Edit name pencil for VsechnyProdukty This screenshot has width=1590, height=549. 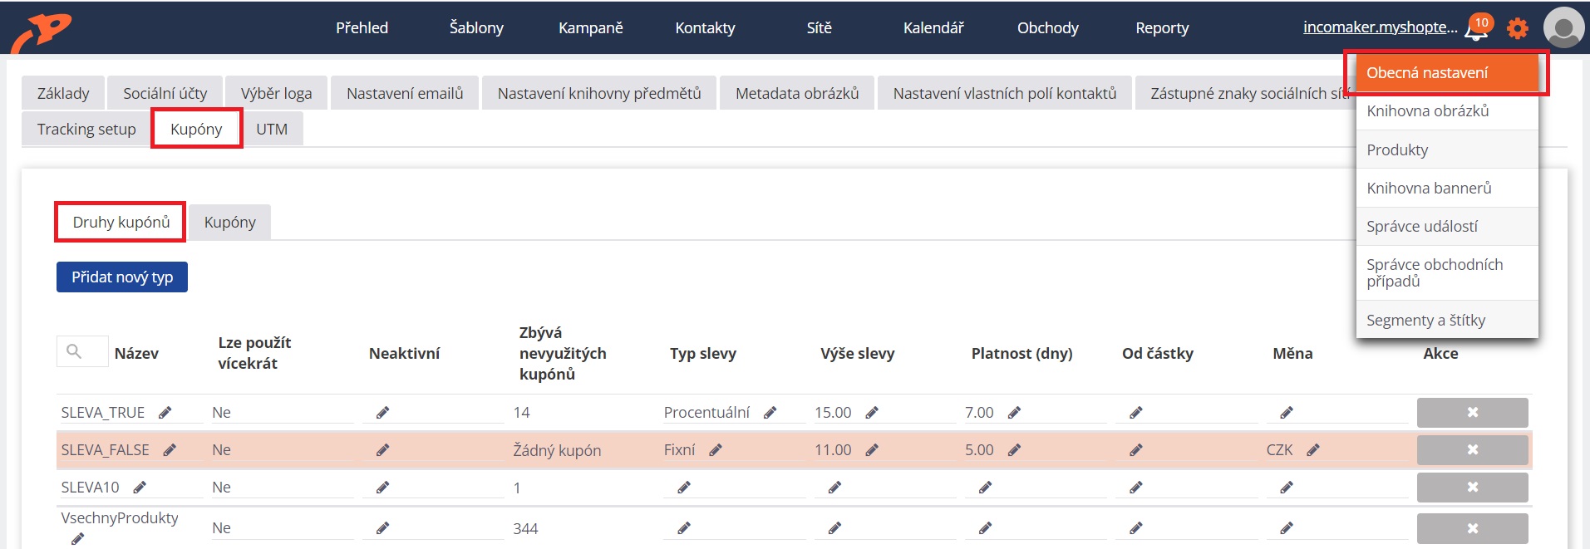[x=77, y=538]
